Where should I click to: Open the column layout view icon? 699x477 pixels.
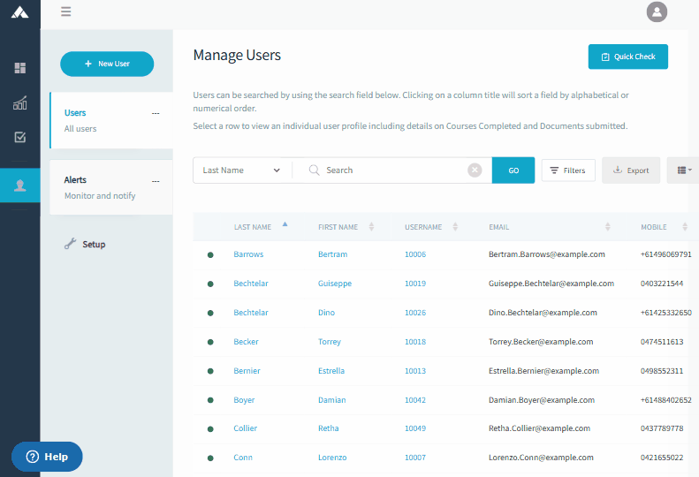(x=684, y=170)
